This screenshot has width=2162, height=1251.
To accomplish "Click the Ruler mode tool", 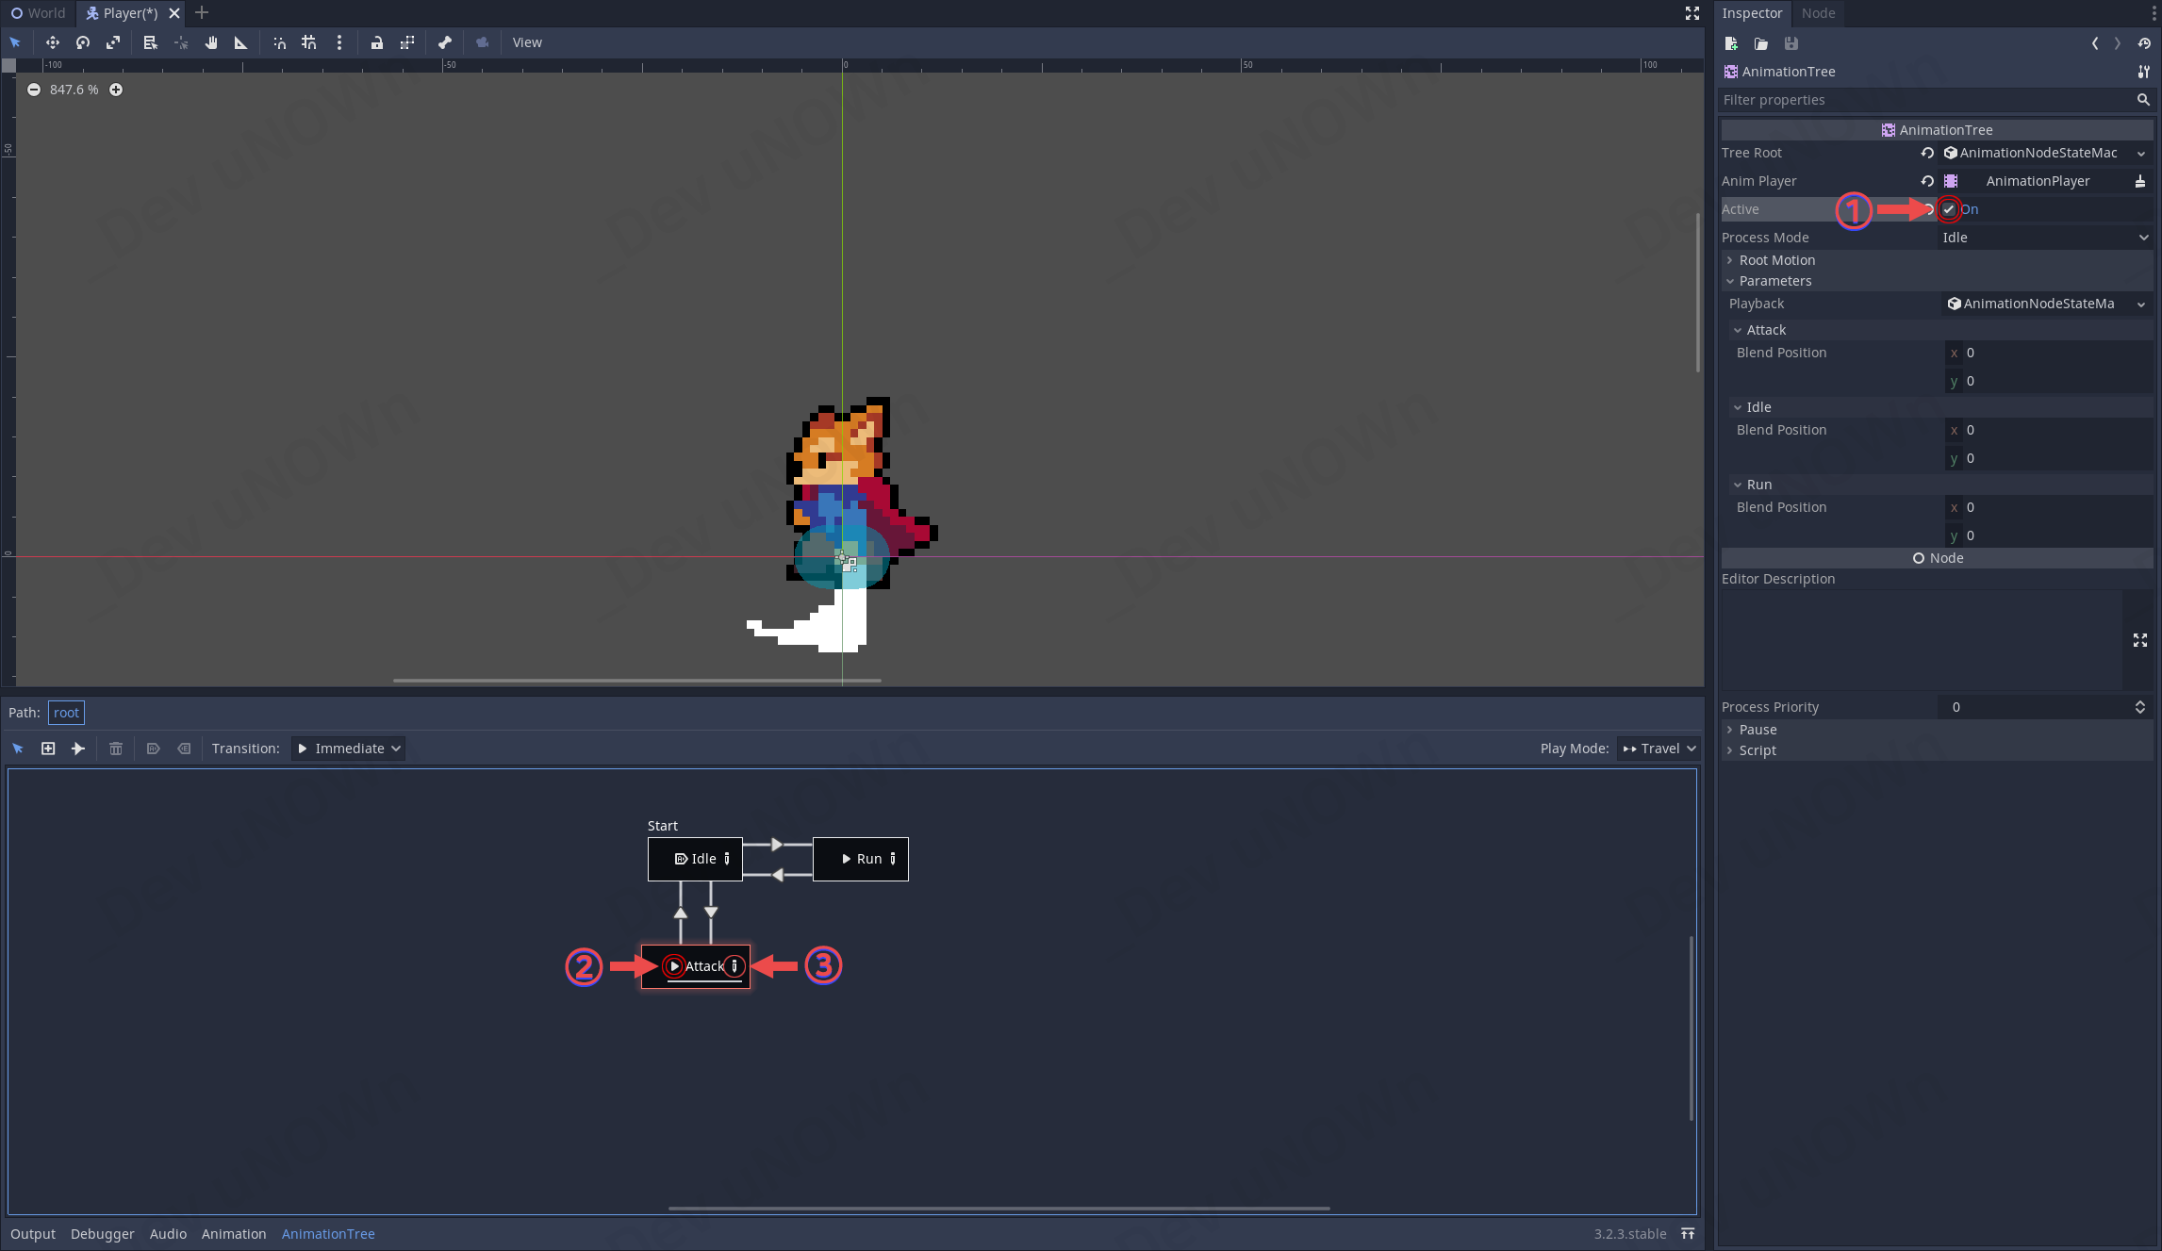I will pyautogui.click(x=241, y=42).
